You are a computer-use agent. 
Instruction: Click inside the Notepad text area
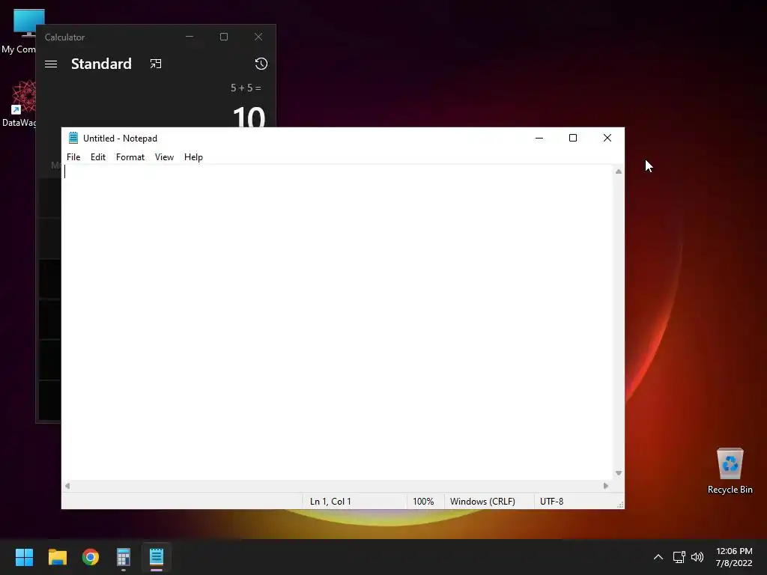338,323
